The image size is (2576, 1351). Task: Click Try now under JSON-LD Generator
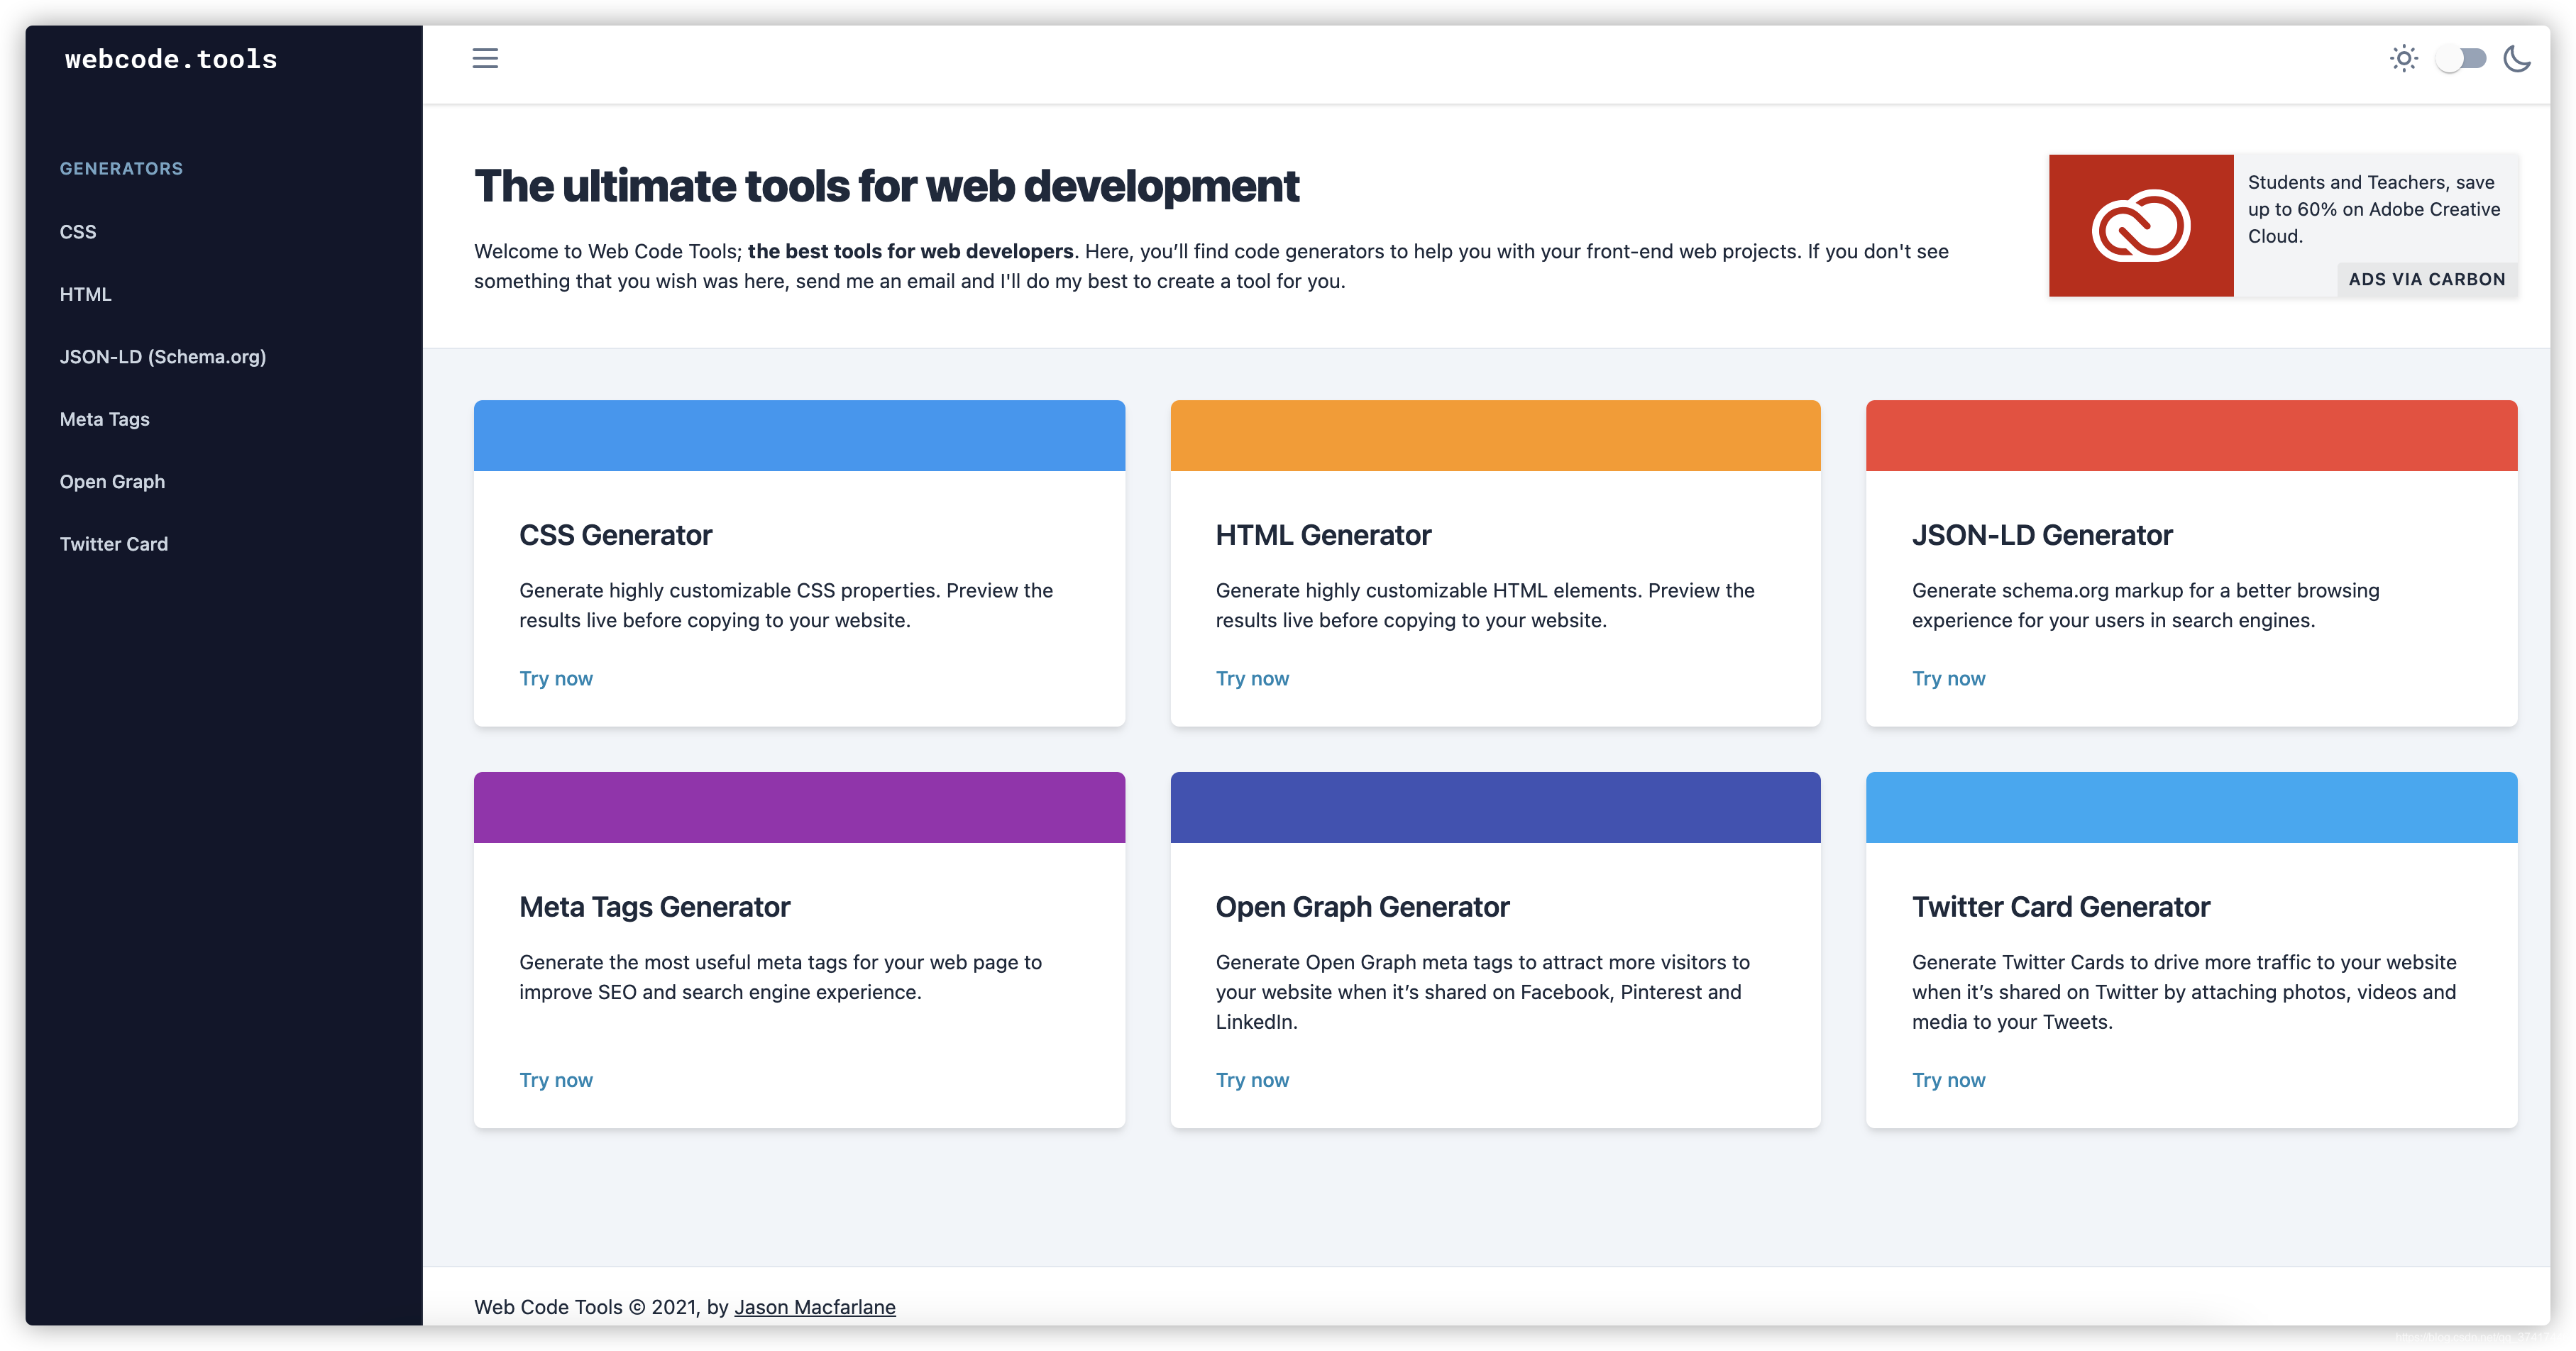(1948, 678)
